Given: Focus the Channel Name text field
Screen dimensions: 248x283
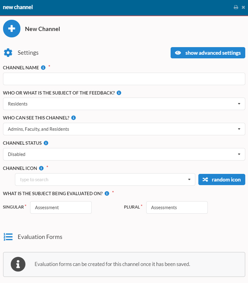Looking at the screenshot, I should [124, 79].
